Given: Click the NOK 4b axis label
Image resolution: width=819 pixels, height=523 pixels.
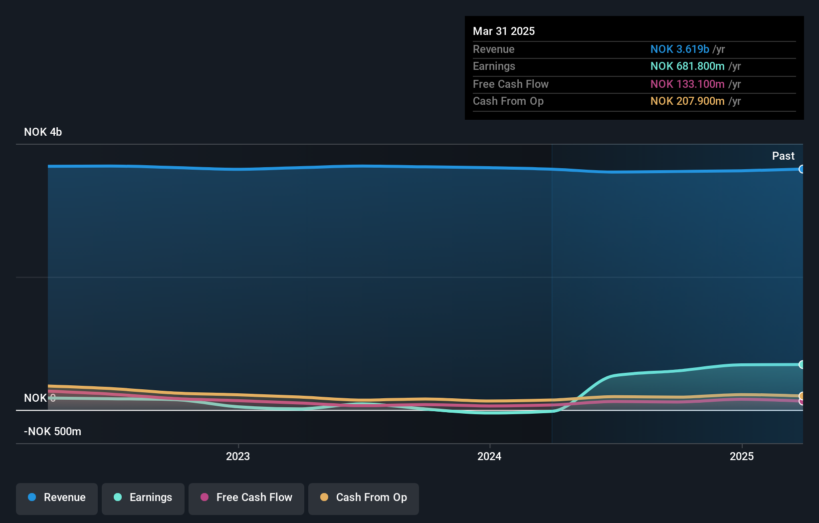Looking at the screenshot, I should click(43, 132).
